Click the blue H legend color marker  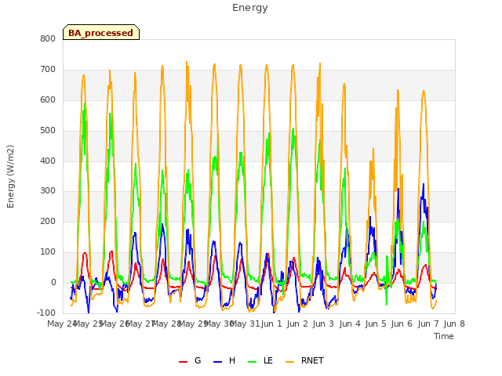[x=218, y=362]
